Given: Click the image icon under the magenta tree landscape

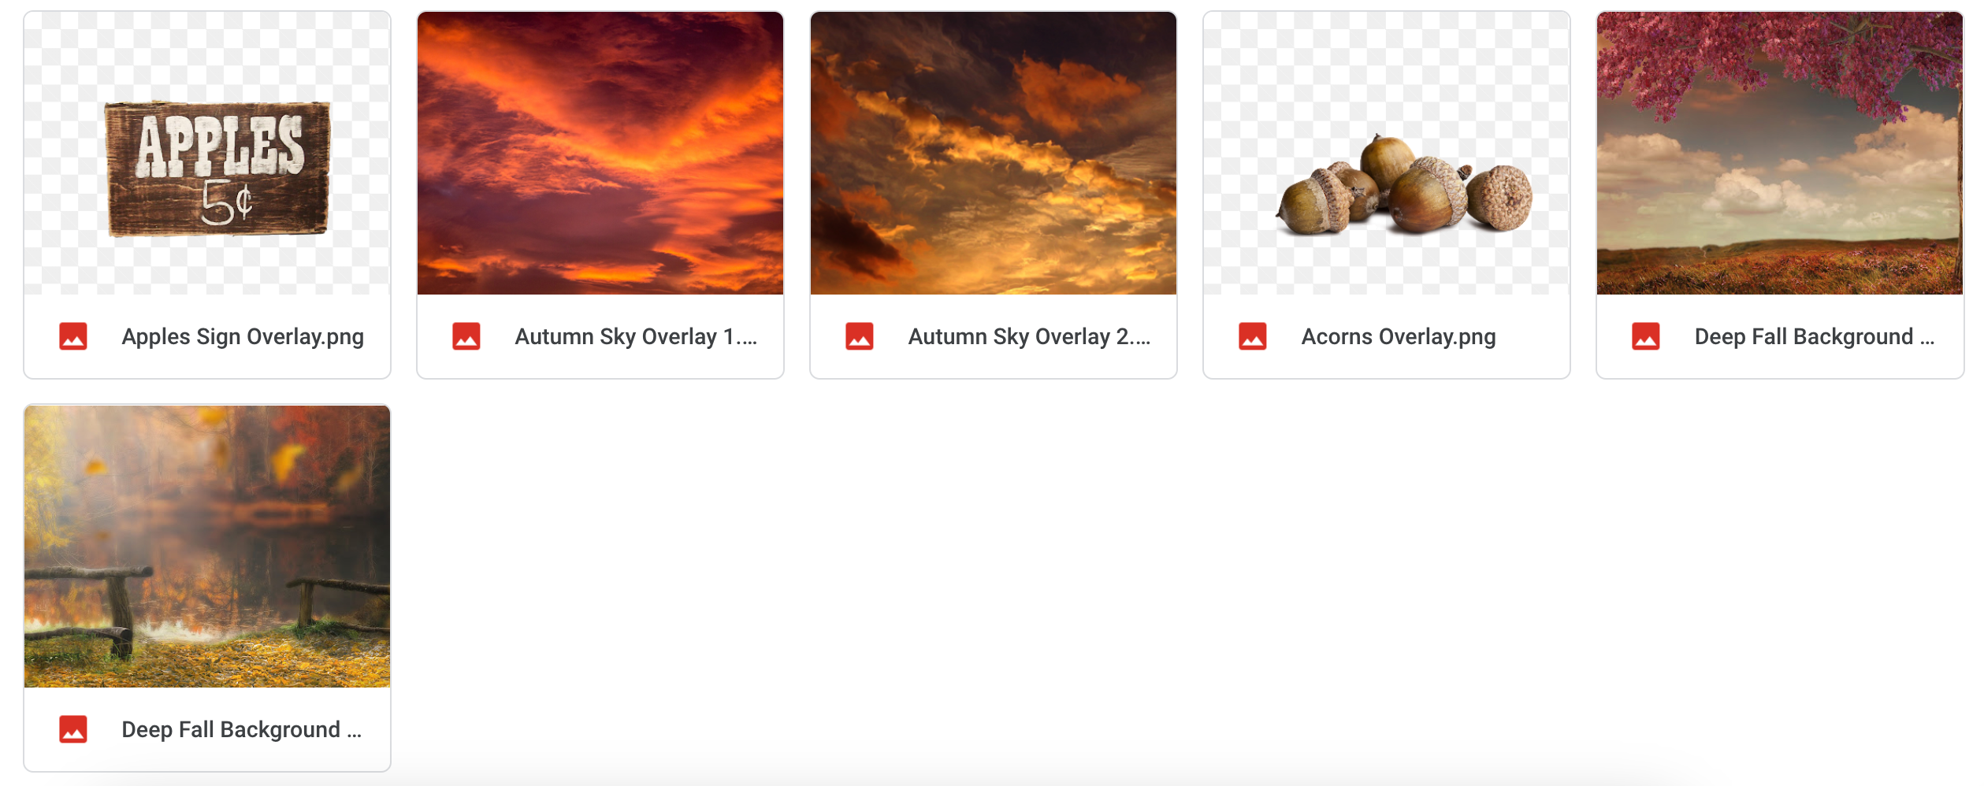Looking at the screenshot, I should pyautogui.click(x=1646, y=336).
